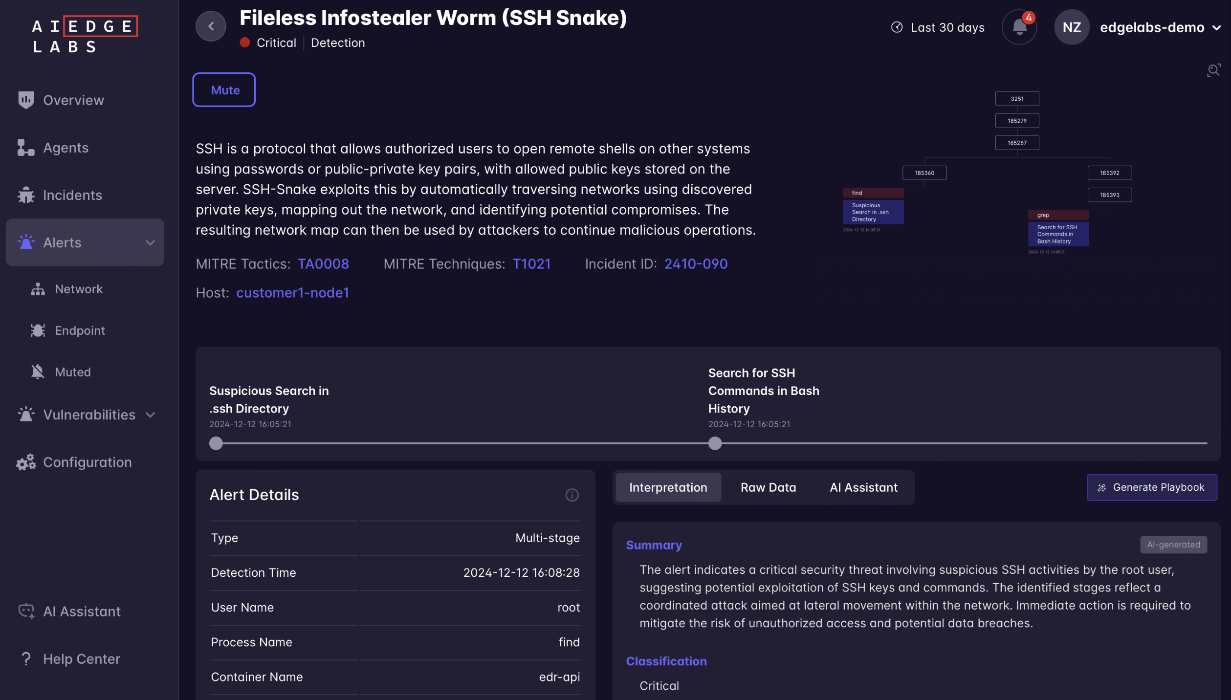Image resolution: width=1231 pixels, height=700 pixels.
Task: Click process node 185360 in the graph
Action: point(924,173)
